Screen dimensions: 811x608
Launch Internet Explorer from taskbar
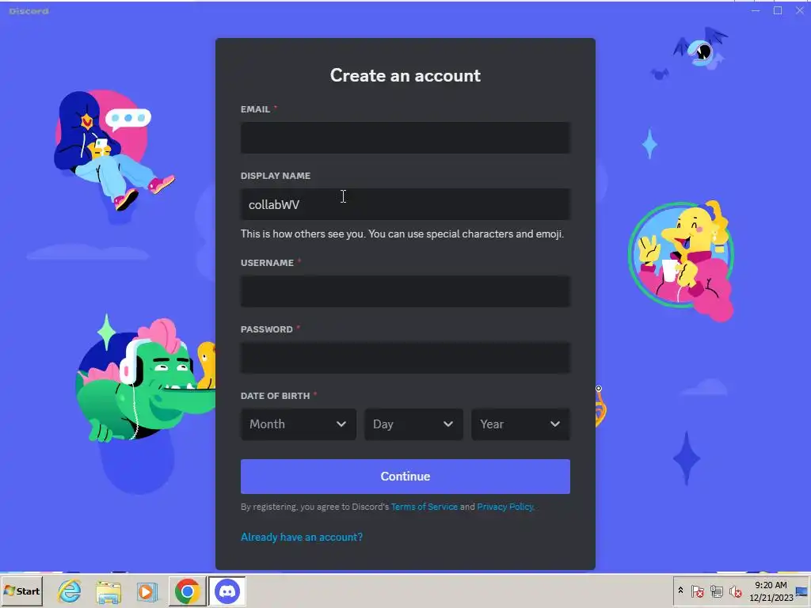coord(70,591)
